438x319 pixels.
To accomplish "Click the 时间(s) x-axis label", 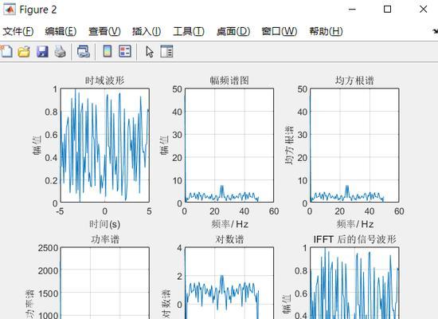I will tap(105, 224).
